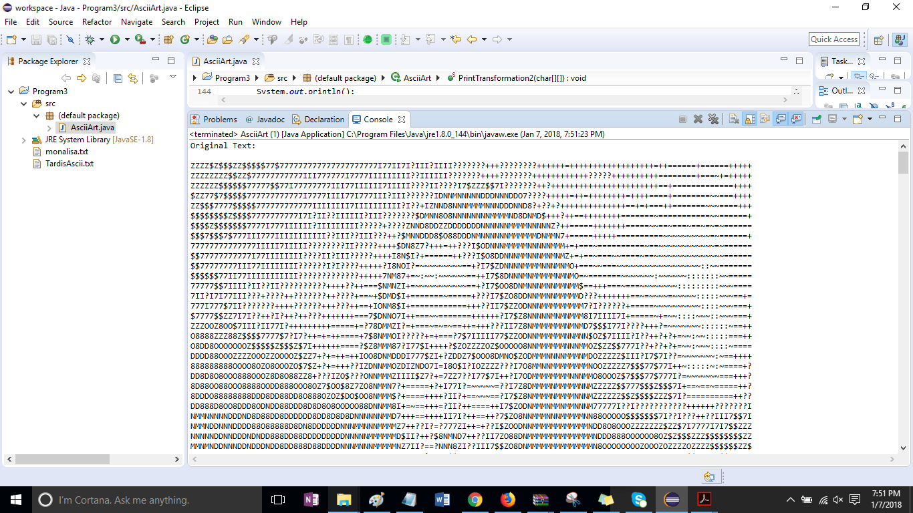Viewport: 913px width, 513px height.
Task: Switch to the Problems tab
Action: pyautogui.click(x=214, y=120)
